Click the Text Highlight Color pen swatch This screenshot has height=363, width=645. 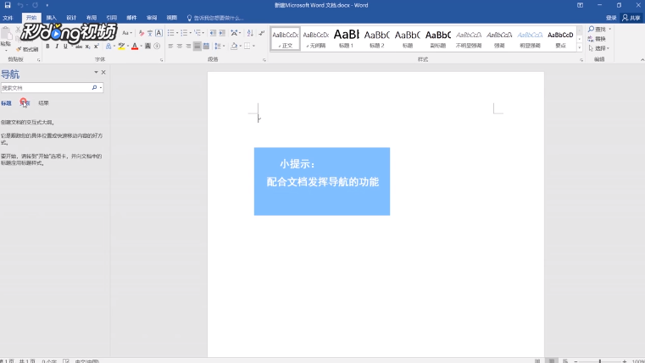(x=121, y=47)
